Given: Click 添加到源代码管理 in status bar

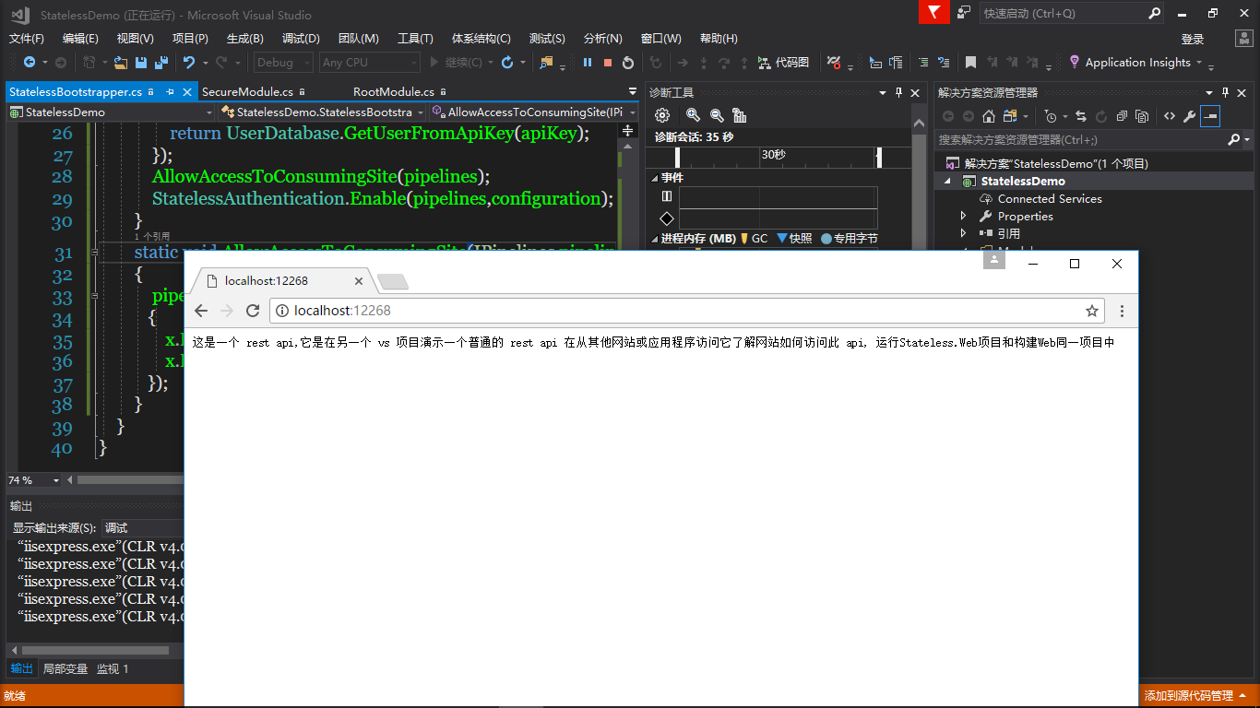Looking at the screenshot, I should (x=1188, y=696).
